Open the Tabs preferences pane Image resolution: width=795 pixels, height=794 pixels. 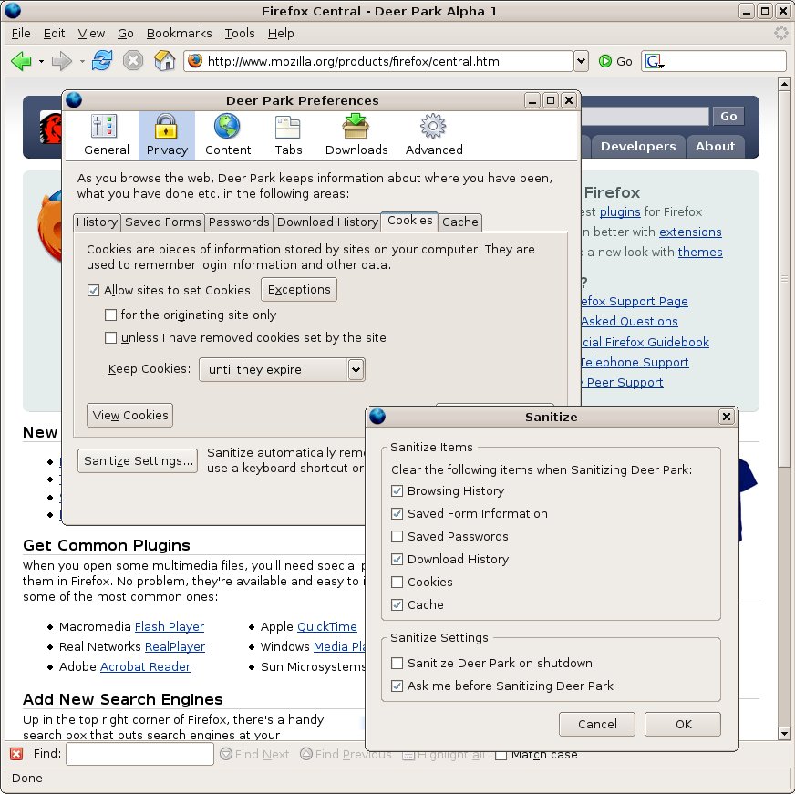[x=288, y=136]
